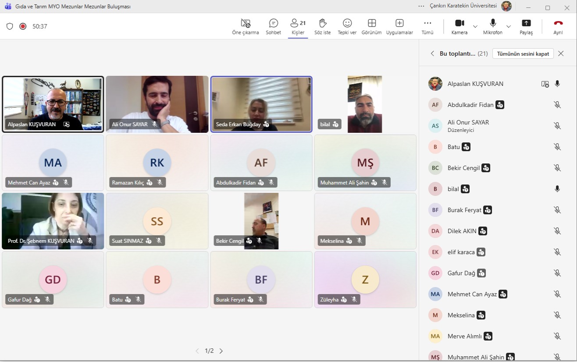Toggle bilal's microphone in participant list
This screenshot has height=362, width=577.
(557, 189)
